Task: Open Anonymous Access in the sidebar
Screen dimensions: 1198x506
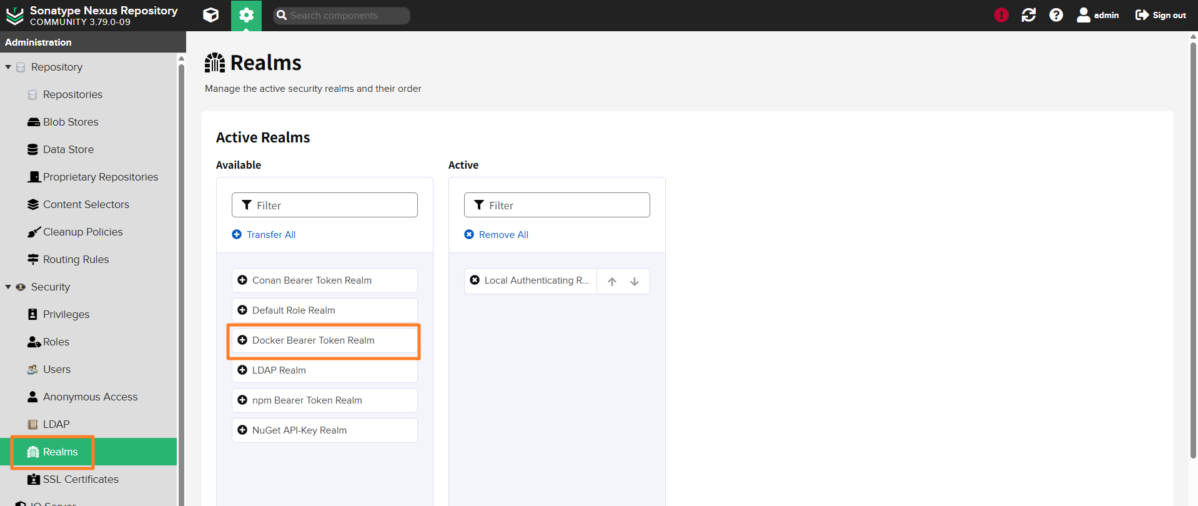Action: 90,397
